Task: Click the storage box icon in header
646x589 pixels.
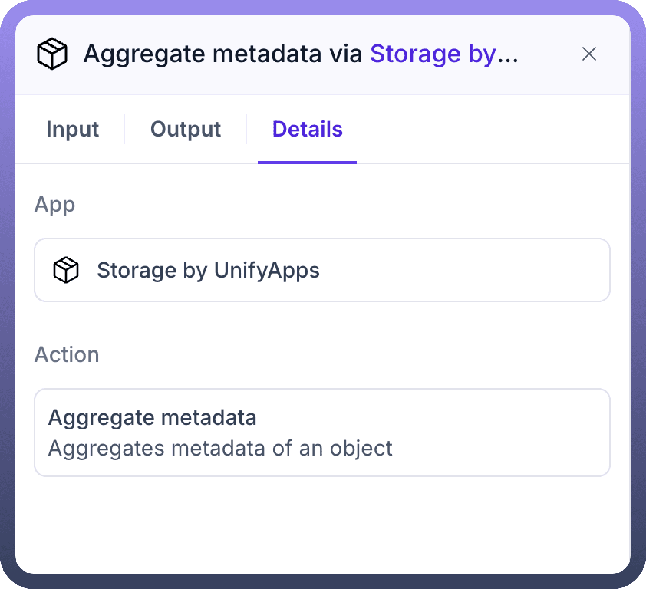Action: tap(52, 54)
